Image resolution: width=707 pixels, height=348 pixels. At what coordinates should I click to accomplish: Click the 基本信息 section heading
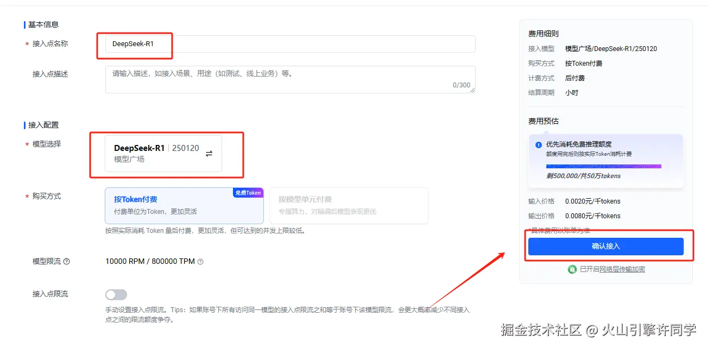pyautogui.click(x=43, y=24)
